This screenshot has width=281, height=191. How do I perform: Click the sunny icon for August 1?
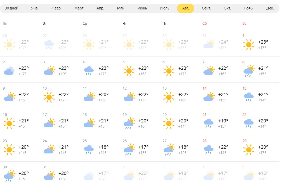[249, 45]
